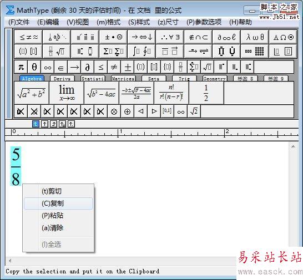Insert less-than-or-equal symbol from small bar

click(x=101, y=67)
